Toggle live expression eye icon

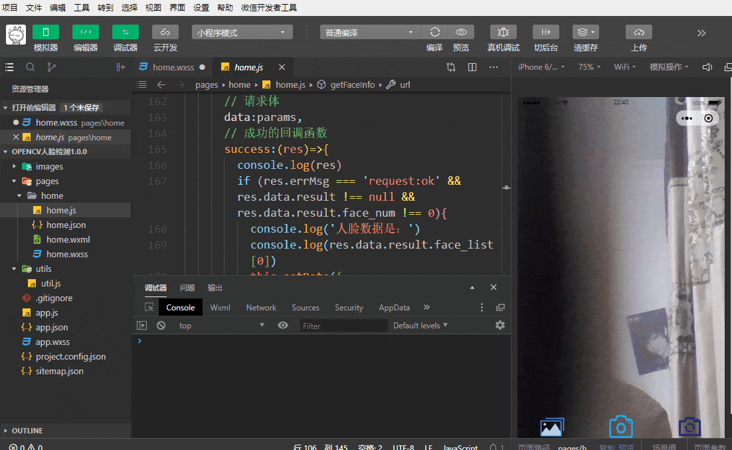[x=283, y=326]
